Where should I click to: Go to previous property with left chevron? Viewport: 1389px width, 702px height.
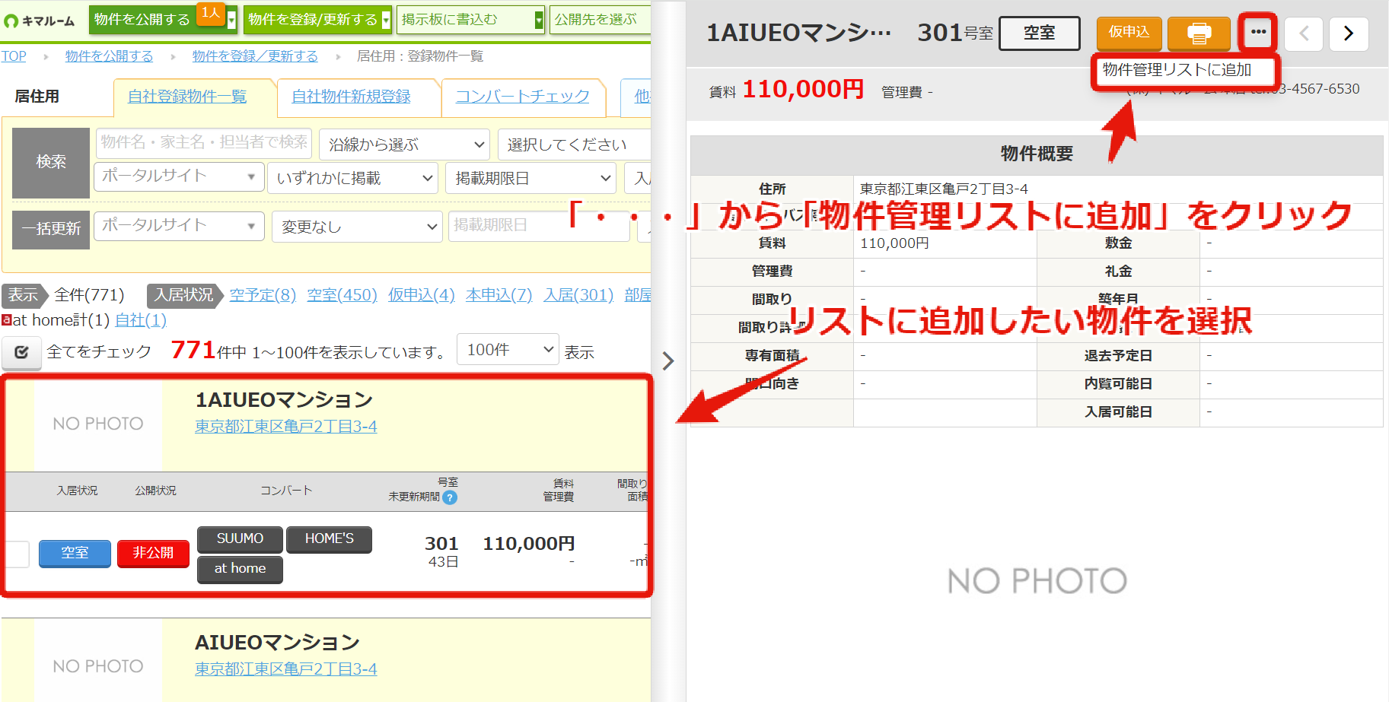pos(1304,33)
